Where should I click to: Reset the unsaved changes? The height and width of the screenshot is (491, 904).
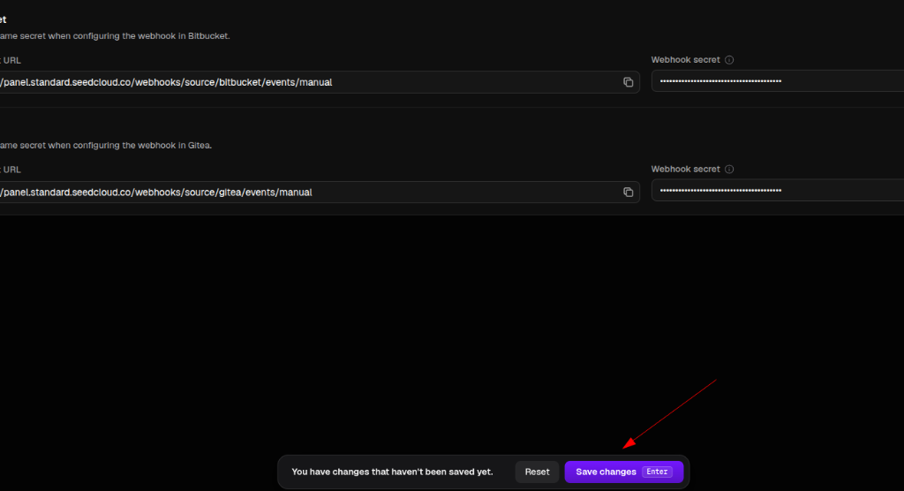[537, 472]
